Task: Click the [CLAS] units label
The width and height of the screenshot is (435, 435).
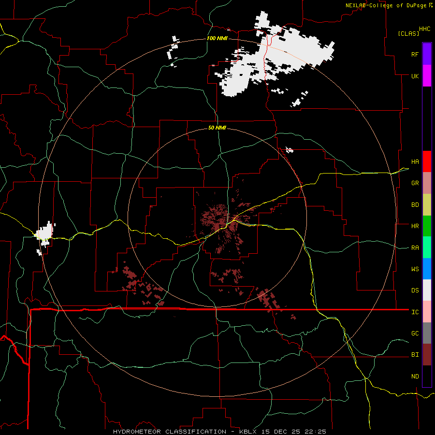Action: [x=408, y=34]
